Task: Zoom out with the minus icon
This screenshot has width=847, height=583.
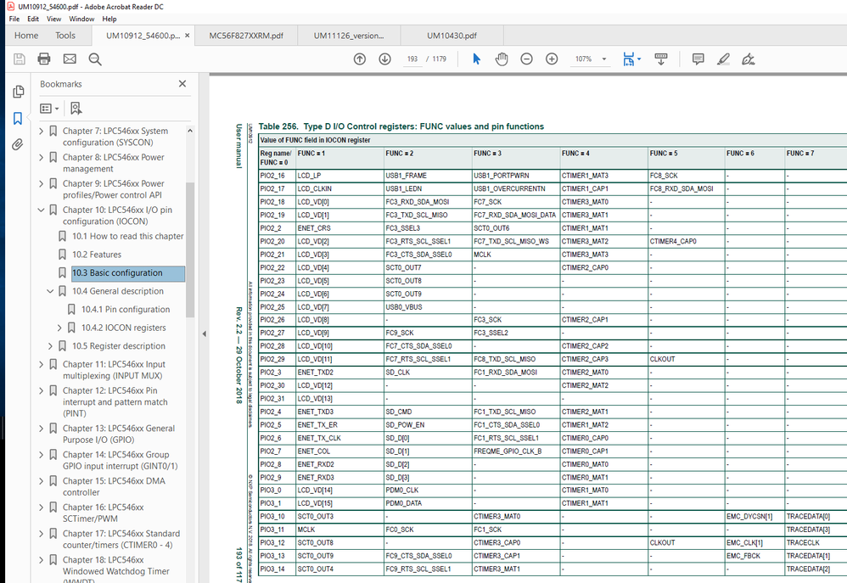Action: pos(527,59)
